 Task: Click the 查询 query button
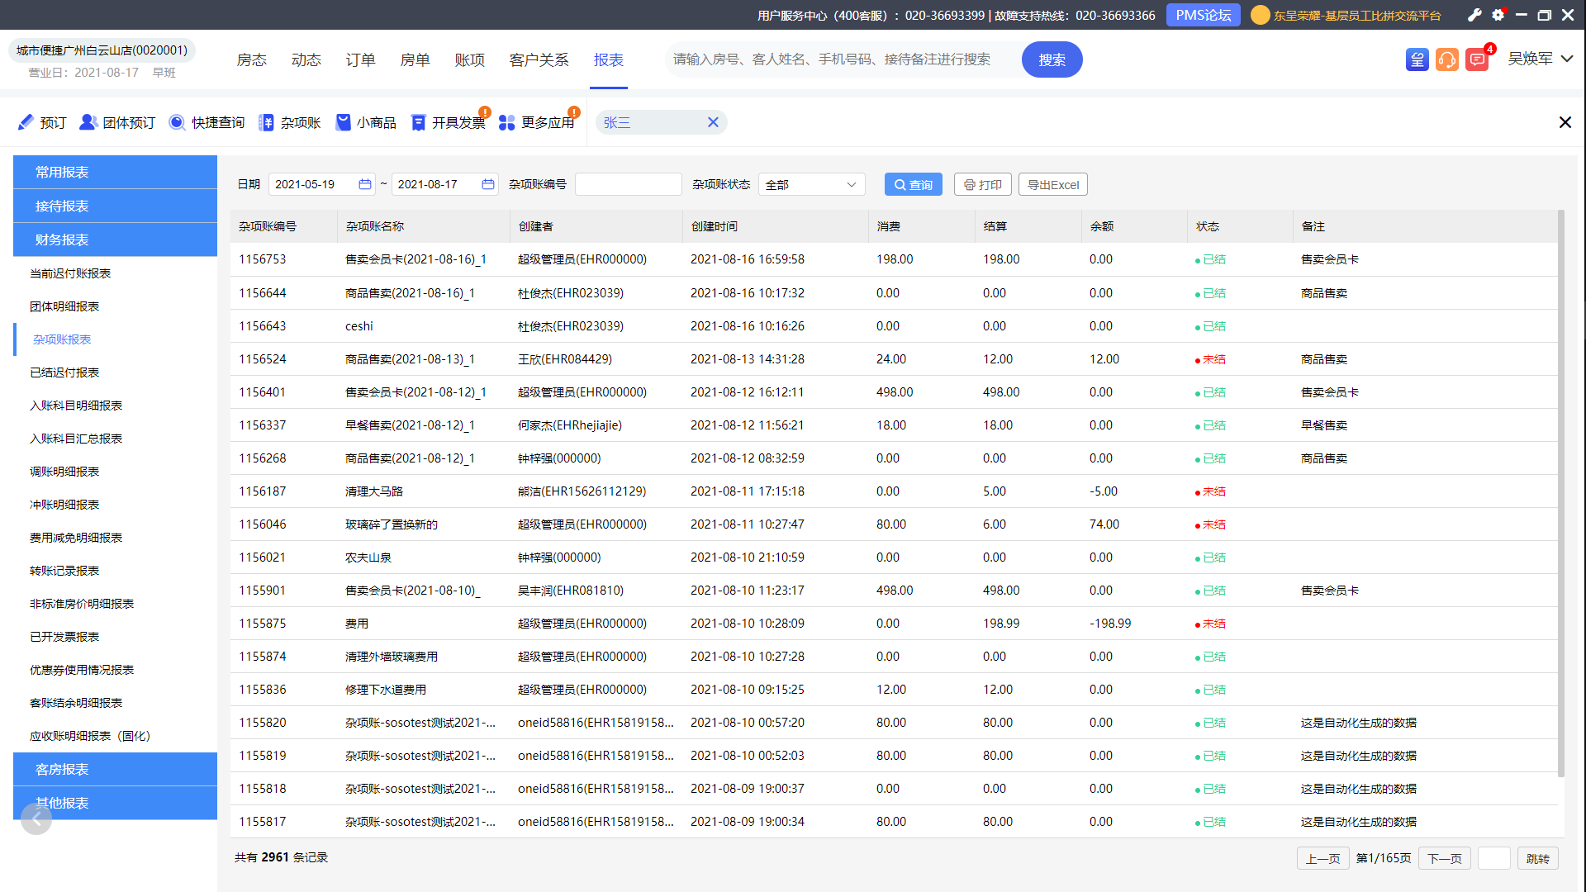pos(913,184)
